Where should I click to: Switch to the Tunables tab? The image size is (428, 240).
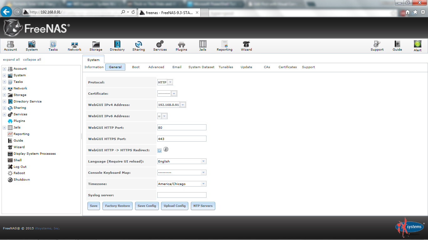226,67
